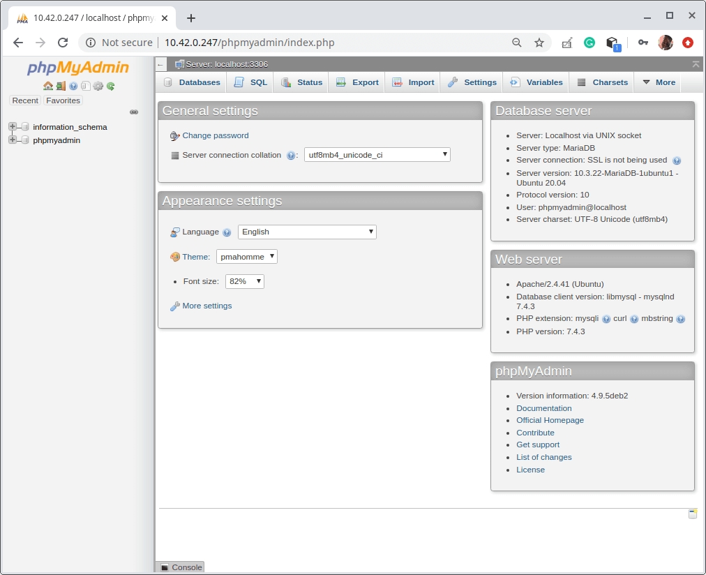Open the Theme dropdown showing pmahomme
706x575 pixels.
(246, 257)
